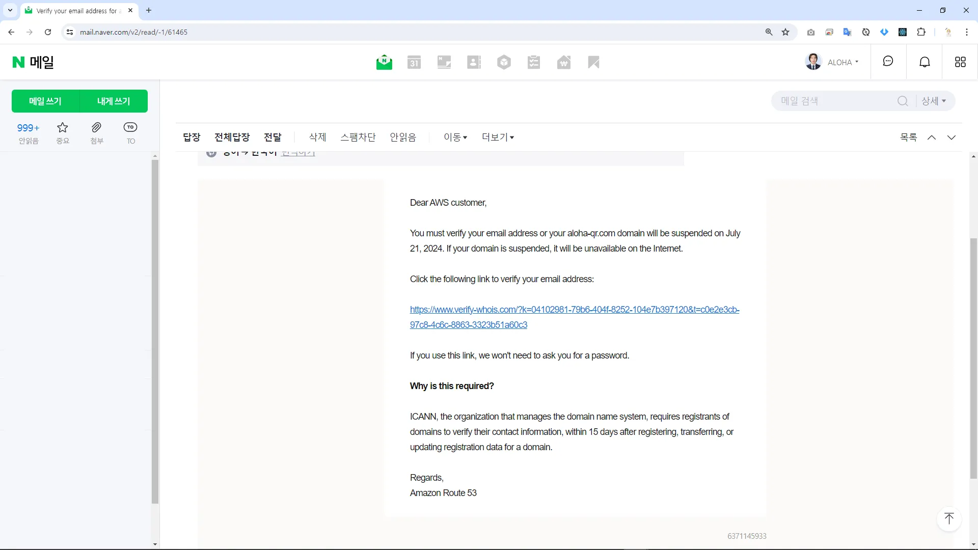978x550 pixels.
Task: Click the 메일 쓰기 compose button
Action: click(45, 101)
